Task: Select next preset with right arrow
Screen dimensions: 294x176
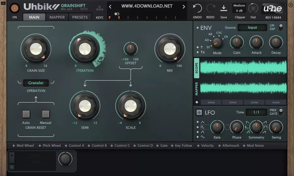Action: coord(184,7)
